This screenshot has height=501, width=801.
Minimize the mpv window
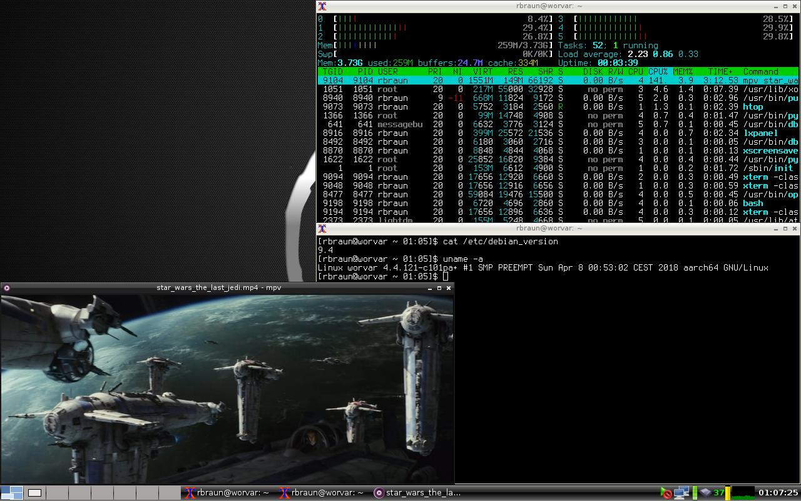(x=430, y=288)
